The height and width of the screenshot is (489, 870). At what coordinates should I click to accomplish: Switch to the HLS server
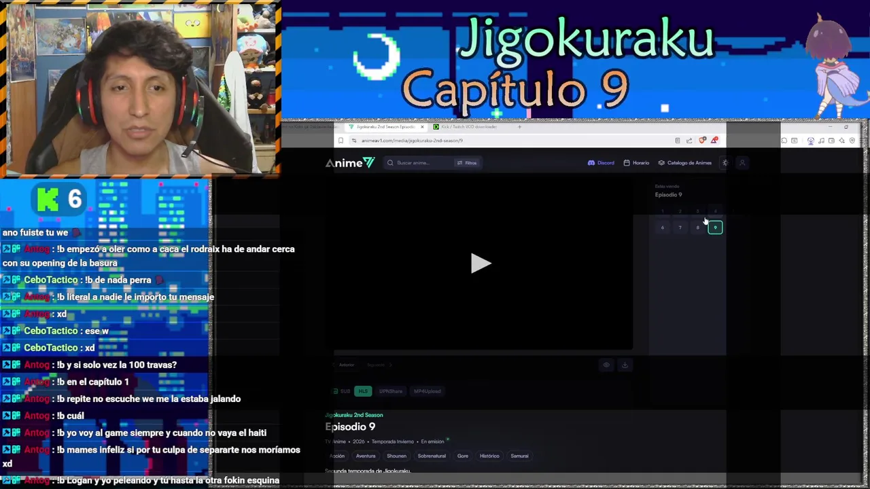click(363, 391)
